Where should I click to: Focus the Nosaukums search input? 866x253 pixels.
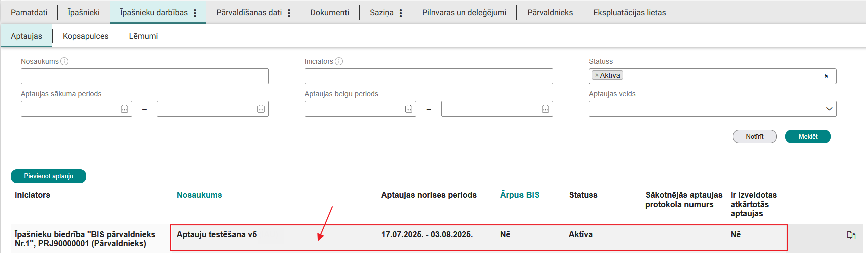(x=144, y=76)
